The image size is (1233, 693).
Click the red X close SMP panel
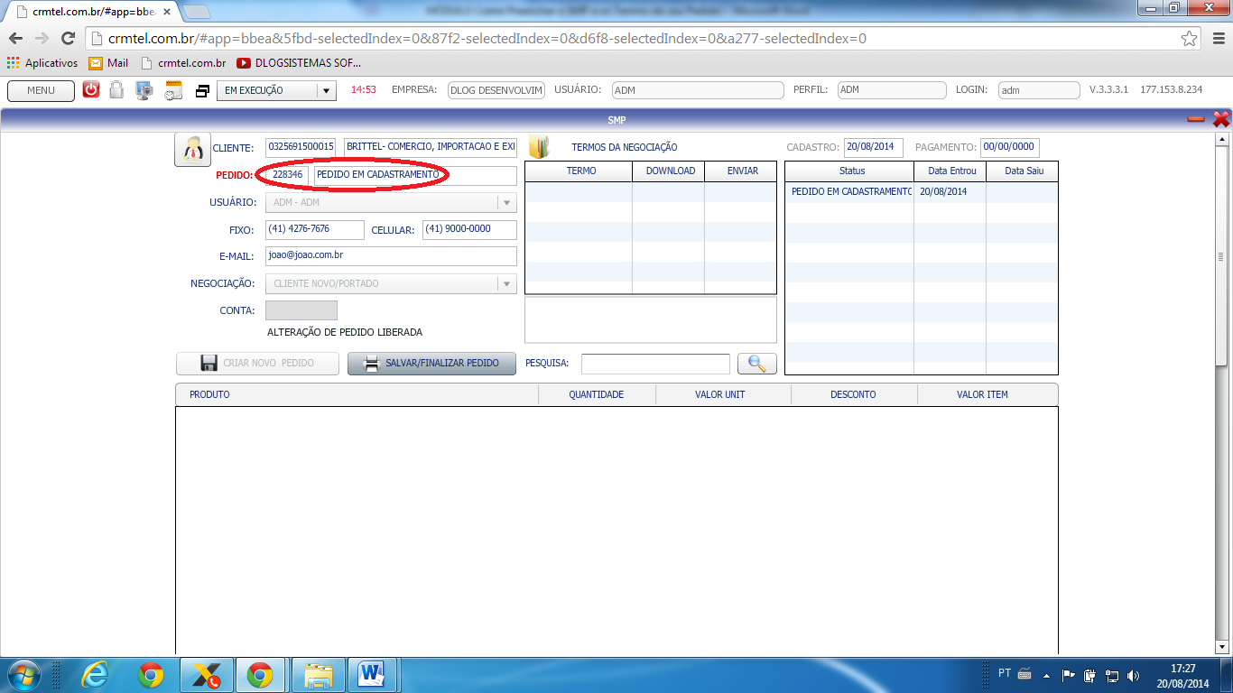point(1221,119)
